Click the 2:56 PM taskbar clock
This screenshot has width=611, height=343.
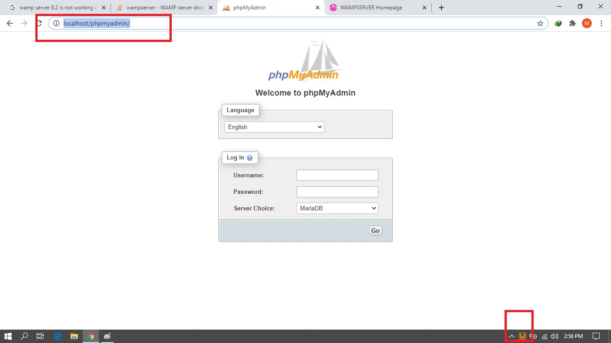tap(573, 336)
